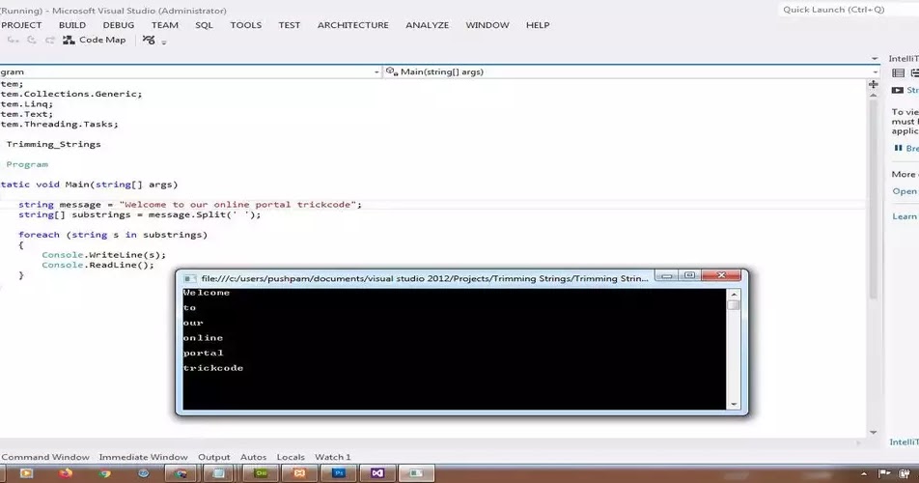Screen dimensions: 919x483
Task: Click the 'Open' link in IntelliTrace panel
Action: click(905, 191)
